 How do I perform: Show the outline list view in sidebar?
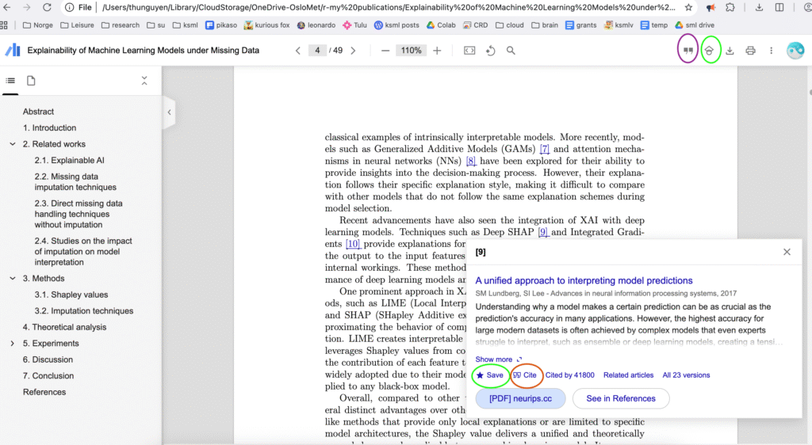(x=10, y=81)
